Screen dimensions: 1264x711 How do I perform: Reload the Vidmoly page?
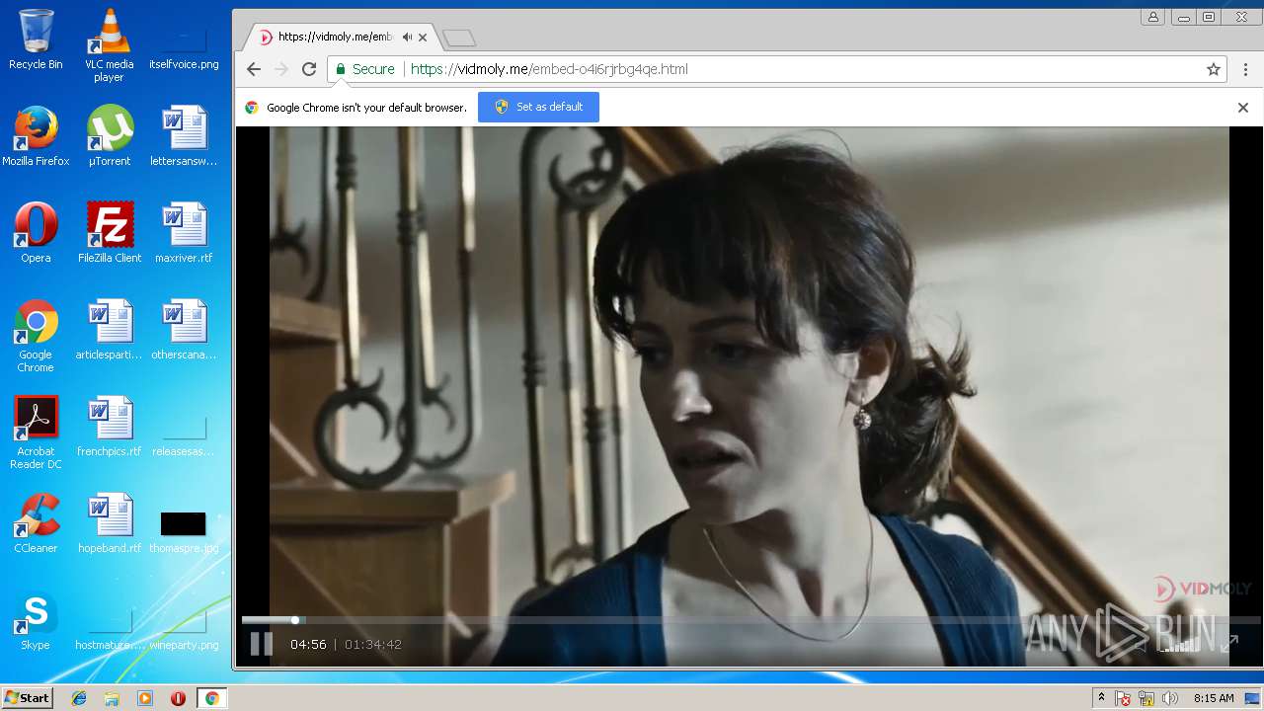click(309, 69)
